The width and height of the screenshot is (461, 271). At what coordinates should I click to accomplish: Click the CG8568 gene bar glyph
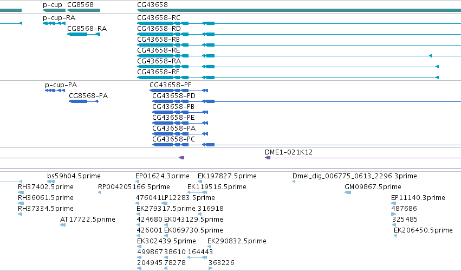click(84, 10)
